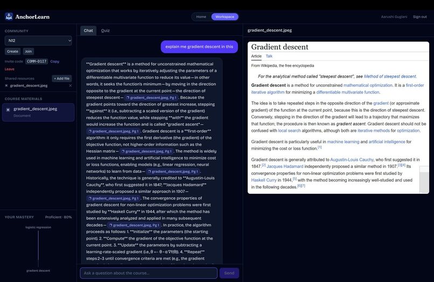The image size is (434, 282).
Task: Click the AnchorLearn anchor logo icon
Action: (9, 17)
